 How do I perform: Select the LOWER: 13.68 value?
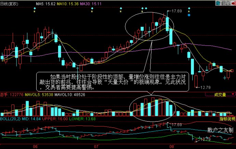(82, 119)
